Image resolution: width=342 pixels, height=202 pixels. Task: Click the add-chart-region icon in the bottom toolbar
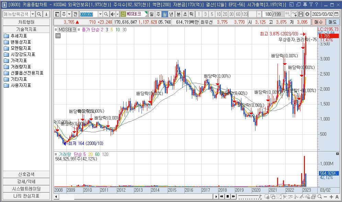point(267,197)
